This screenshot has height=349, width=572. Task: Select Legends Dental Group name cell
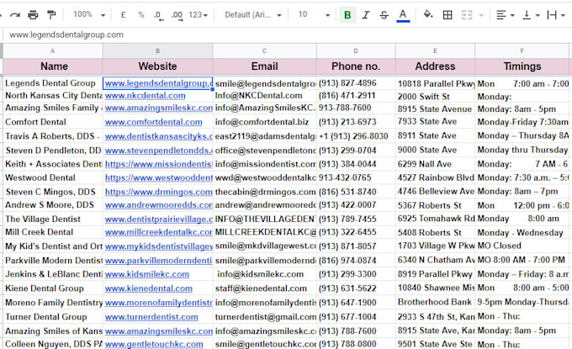53,83
